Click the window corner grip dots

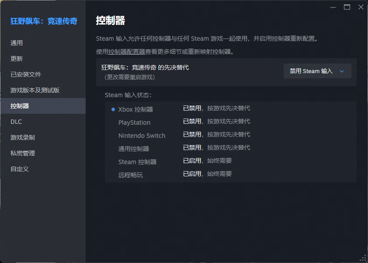pos(363,258)
